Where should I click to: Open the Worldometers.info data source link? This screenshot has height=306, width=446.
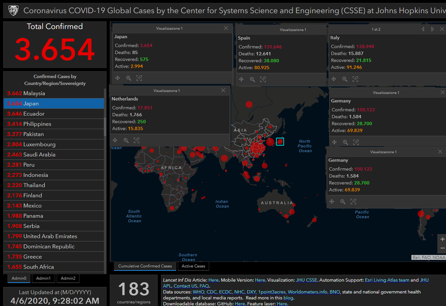pos(307,292)
